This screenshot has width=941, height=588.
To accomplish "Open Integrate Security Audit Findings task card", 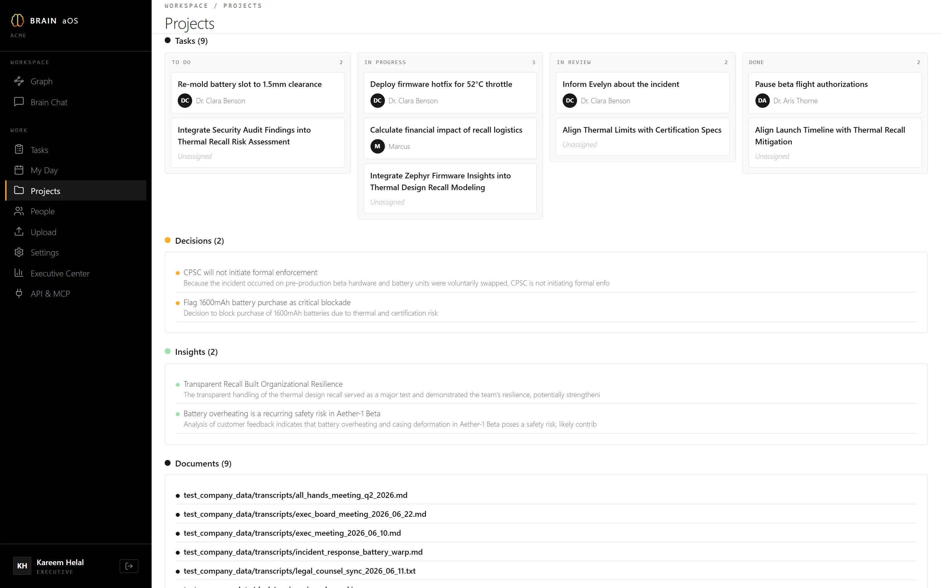I will (257, 143).
